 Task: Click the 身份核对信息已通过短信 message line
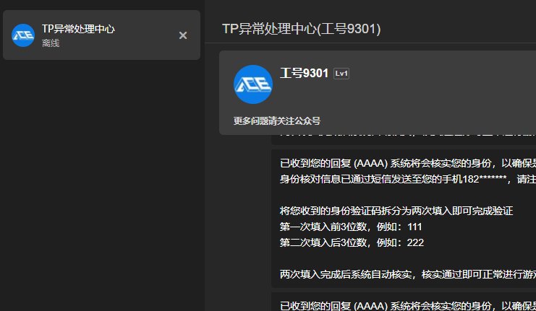[x=408, y=179]
